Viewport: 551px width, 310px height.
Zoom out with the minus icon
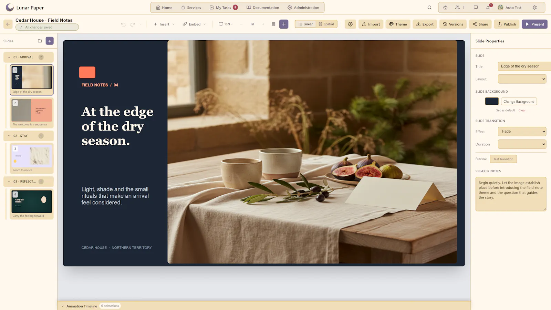point(241,24)
